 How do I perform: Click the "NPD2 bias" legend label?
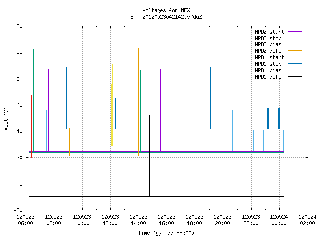pyautogui.click(x=268, y=44)
